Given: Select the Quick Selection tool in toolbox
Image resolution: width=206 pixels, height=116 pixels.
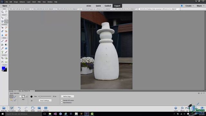Looking at the screenshot, I should coord(6,22).
